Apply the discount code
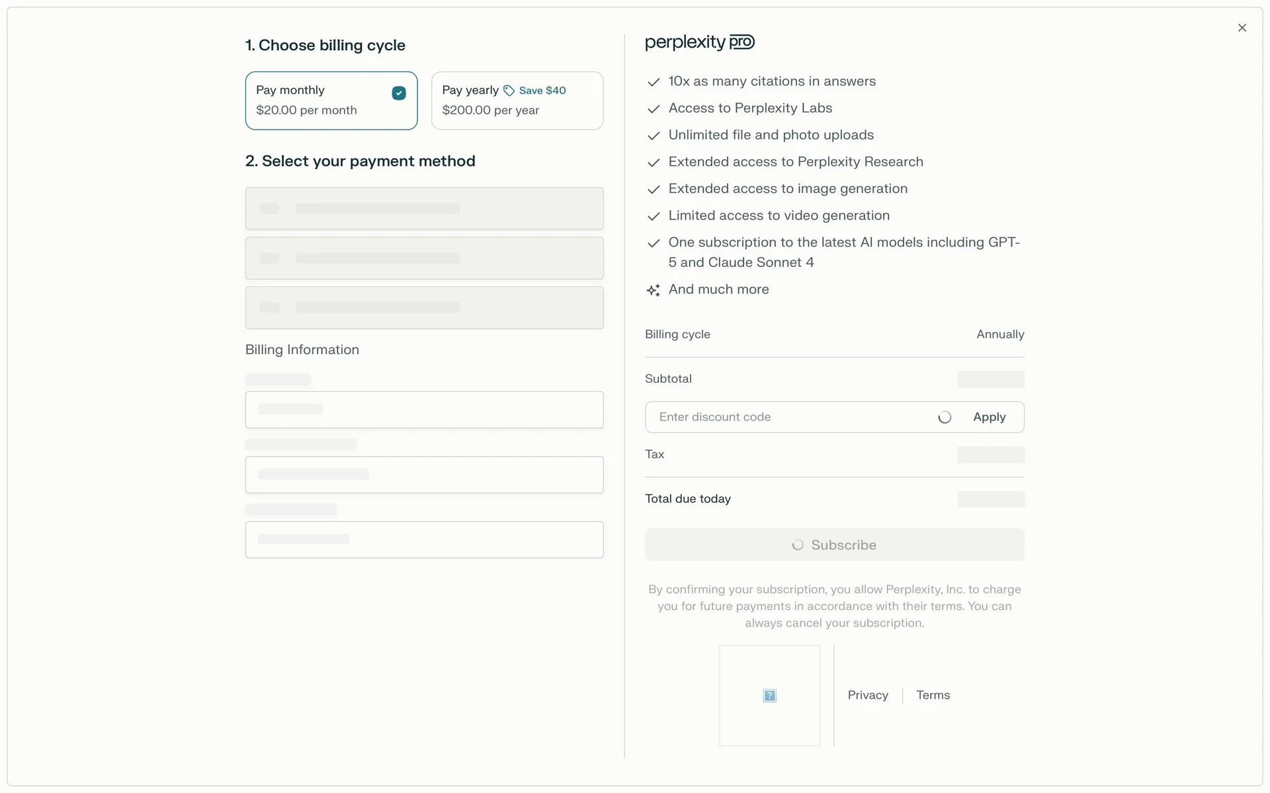Viewport: 1270px width, 793px height. coord(989,417)
